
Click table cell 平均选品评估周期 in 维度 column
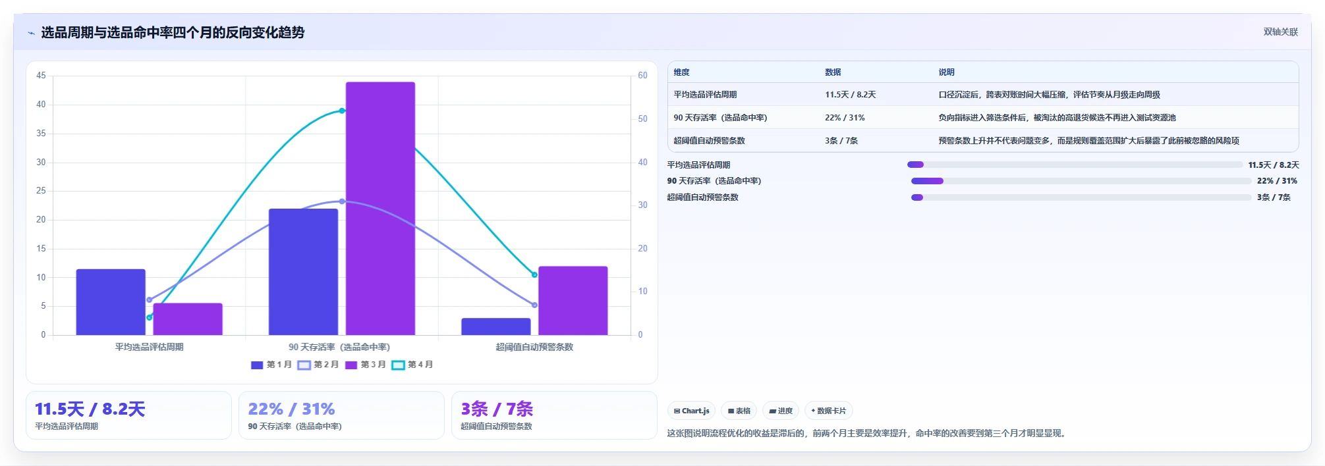[705, 95]
